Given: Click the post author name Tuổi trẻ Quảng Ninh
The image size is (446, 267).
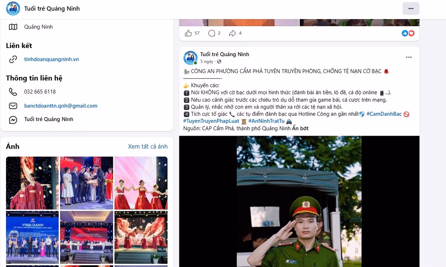Looking at the screenshot, I should pyautogui.click(x=225, y=54).
